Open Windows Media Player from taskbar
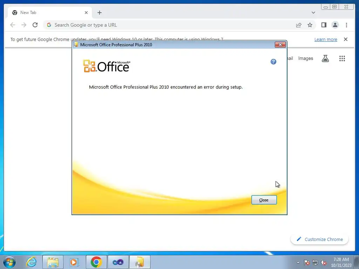The width and height of the screenshot is (359, 269). tap(74, 262)
